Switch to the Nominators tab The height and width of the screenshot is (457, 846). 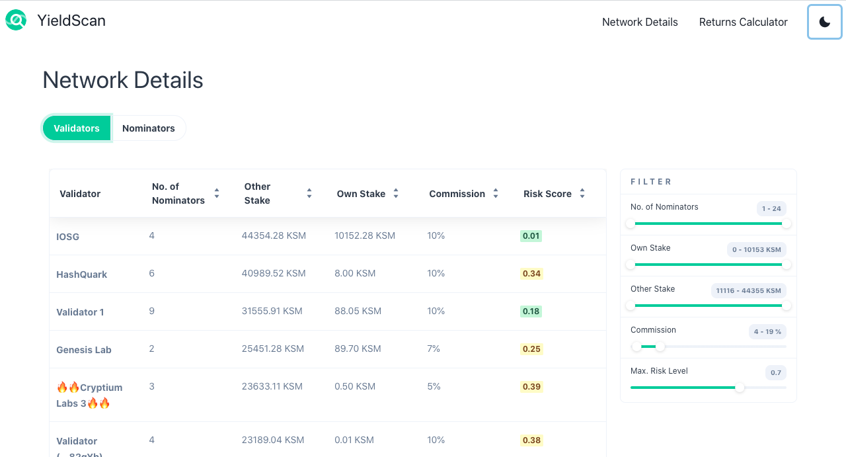point(149,128)
